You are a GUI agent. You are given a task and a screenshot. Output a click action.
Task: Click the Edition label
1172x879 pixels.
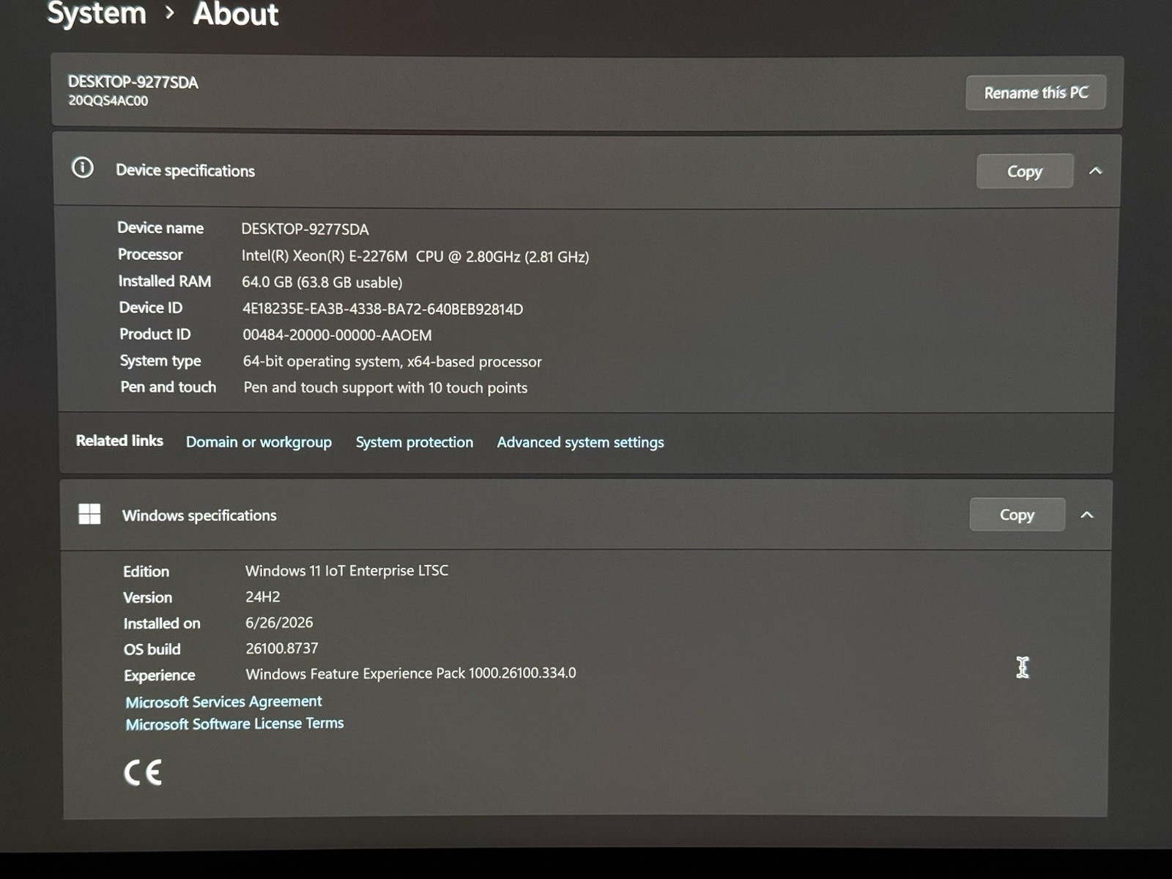[146, 571]
